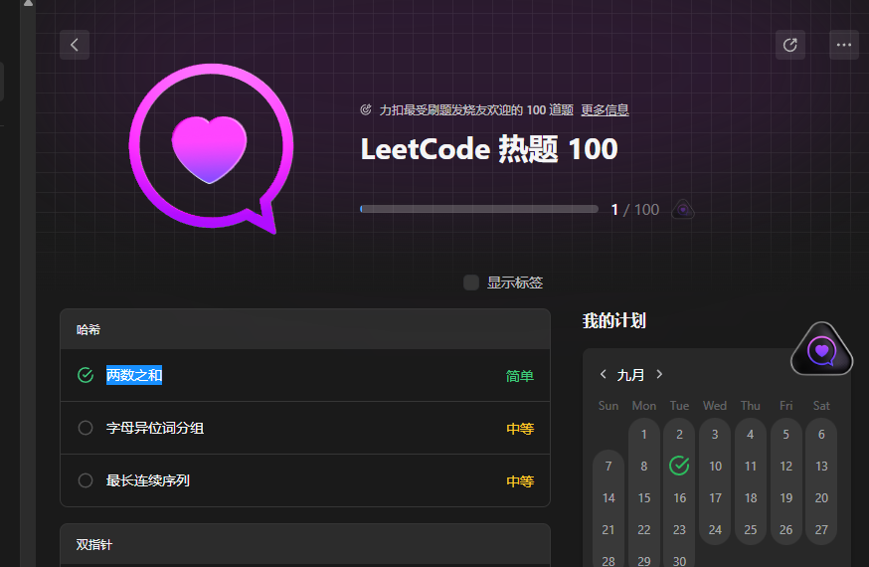Click the badge icon beside 1 / 100
Viewport: 869px width, 567px height.
click(x=683, y=210)
